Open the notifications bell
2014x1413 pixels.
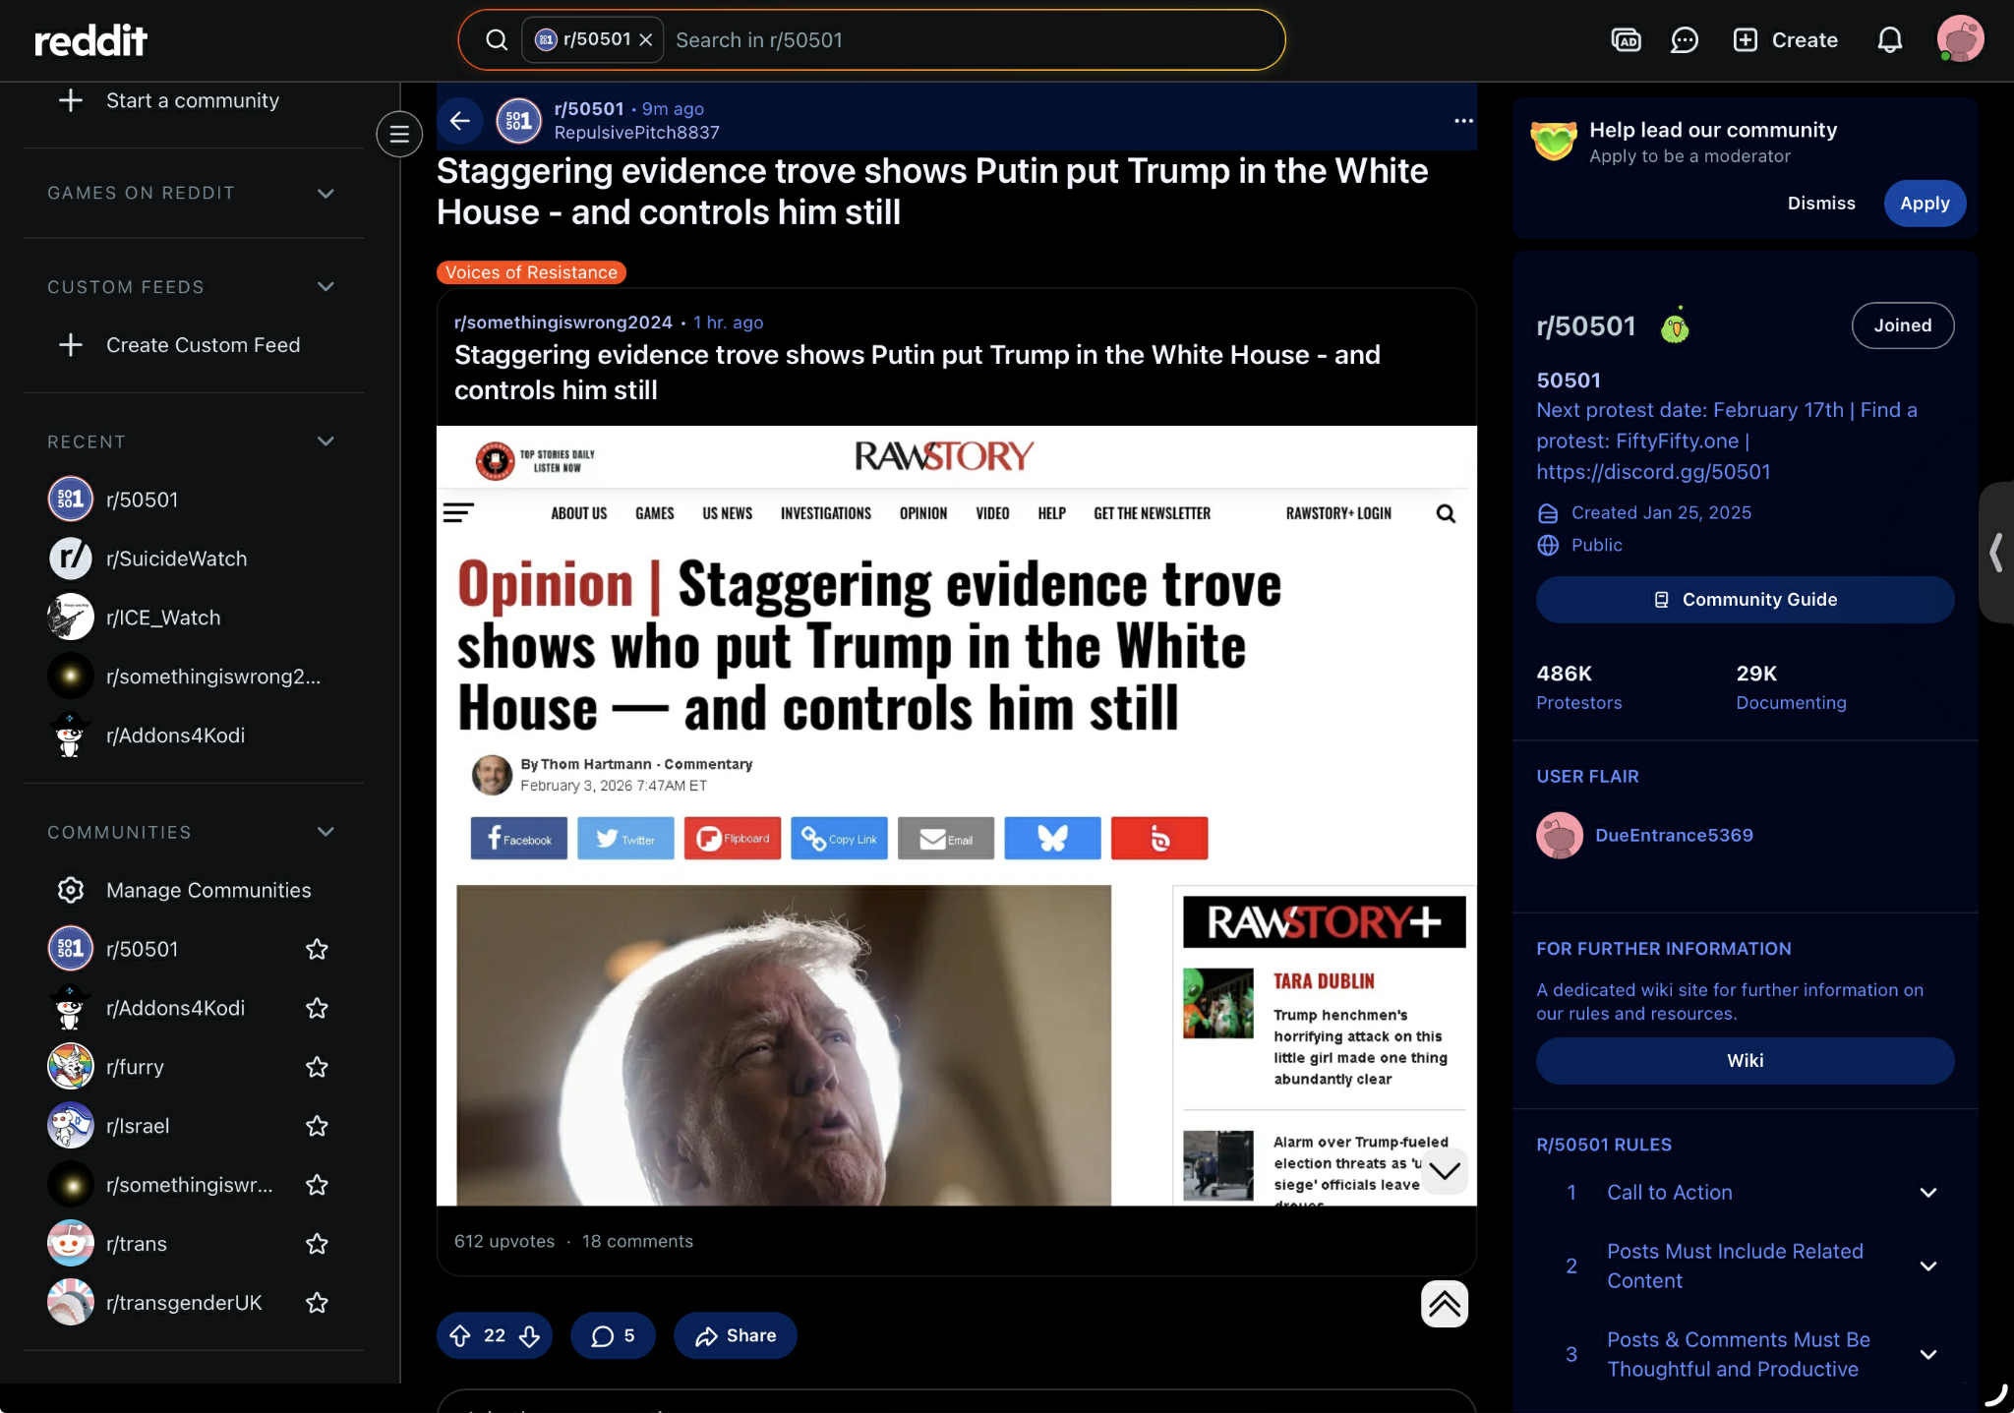(x=1889, y=40)
